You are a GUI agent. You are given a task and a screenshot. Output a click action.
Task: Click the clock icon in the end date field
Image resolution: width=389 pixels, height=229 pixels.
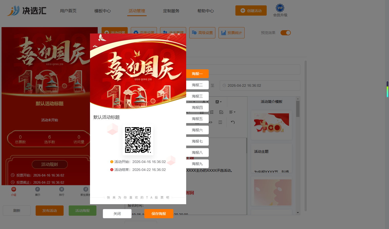224,85
